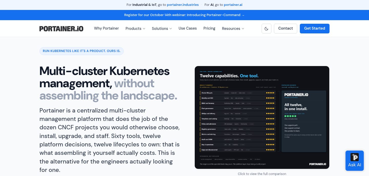
Task: Click the Portainer.io logo in header
Action: [x=61, y=29]
